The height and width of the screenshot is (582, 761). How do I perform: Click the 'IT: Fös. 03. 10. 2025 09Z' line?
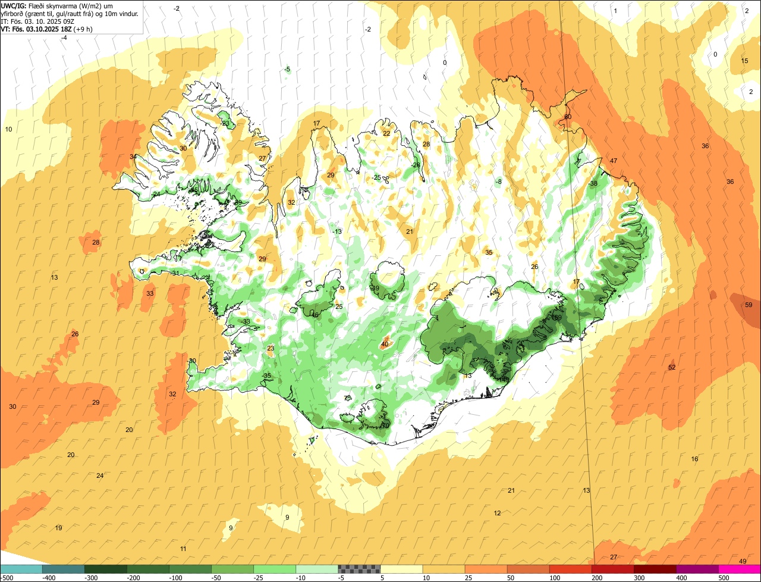pyautogui.click(x=37, y=21)
